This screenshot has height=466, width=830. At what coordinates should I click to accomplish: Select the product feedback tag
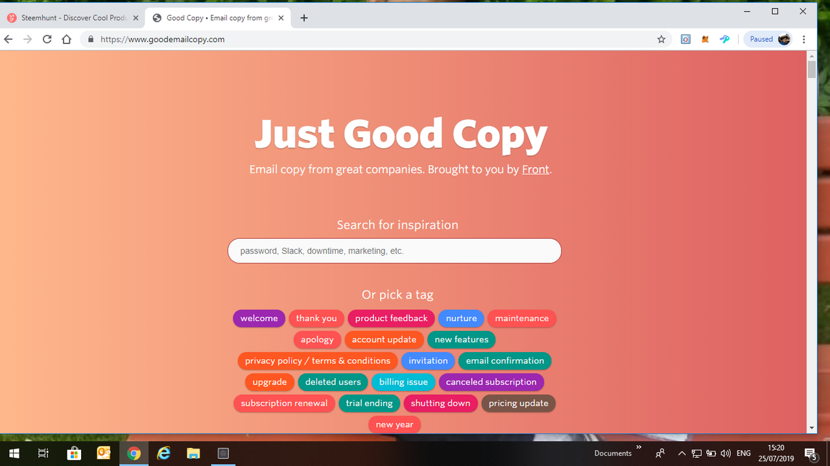(x=391, y=318)
